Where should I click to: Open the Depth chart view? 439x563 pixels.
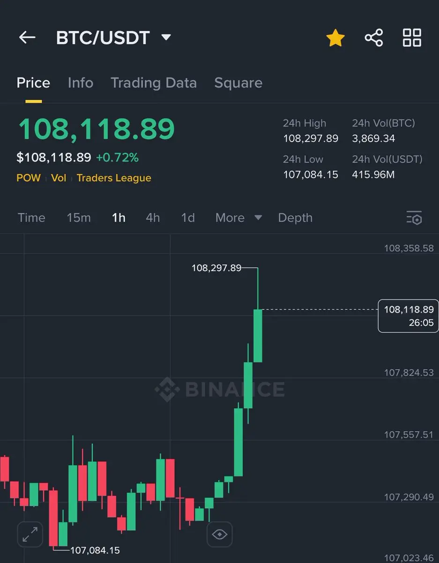[x=295, y=218]
